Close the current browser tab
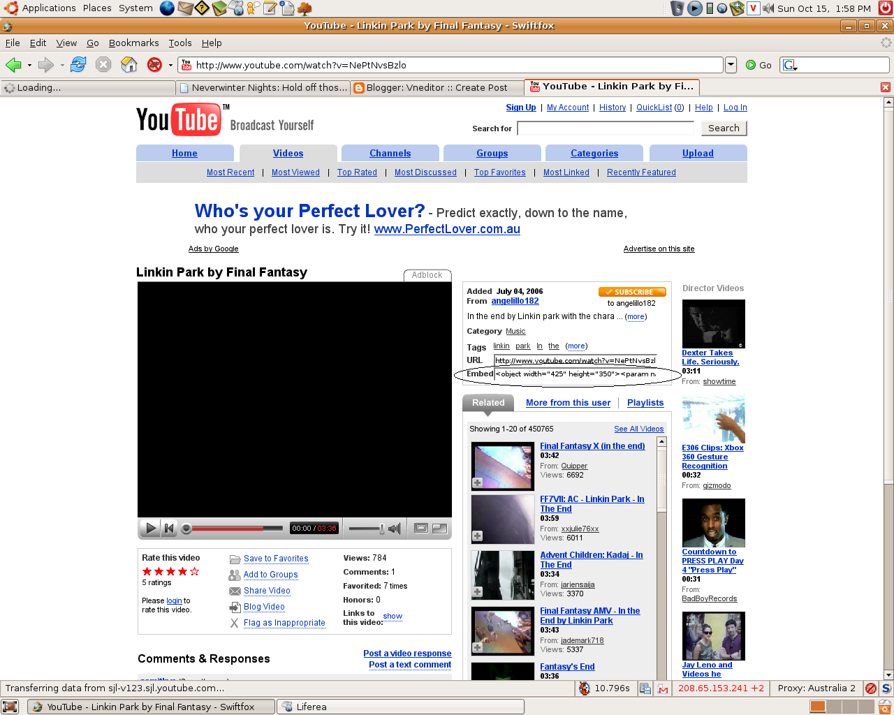The width and height of the screenshot is (894, 715). tap(886, 87)
